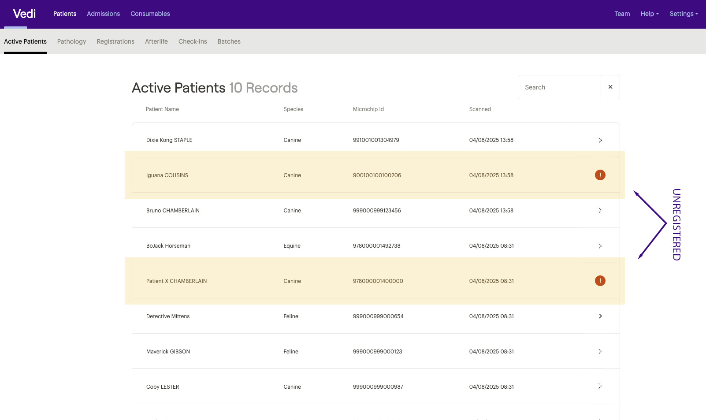Viewport: 706px width, 420px height.
Task: Open BoJack Horseman record chevron
Action: (x=600, y=246)
